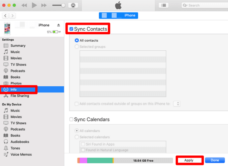Click the Apple logo in the display
The width and height of the screenshot is (228, 166).
(118, 5)
